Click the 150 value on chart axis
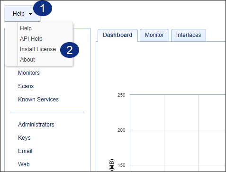The width and height of the screenshot is (226, 172). click(x=121, y=165)
